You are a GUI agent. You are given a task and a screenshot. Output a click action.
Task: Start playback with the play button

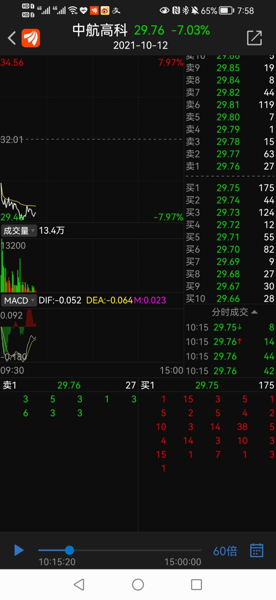pyautogui.click(x=19, y=550)
